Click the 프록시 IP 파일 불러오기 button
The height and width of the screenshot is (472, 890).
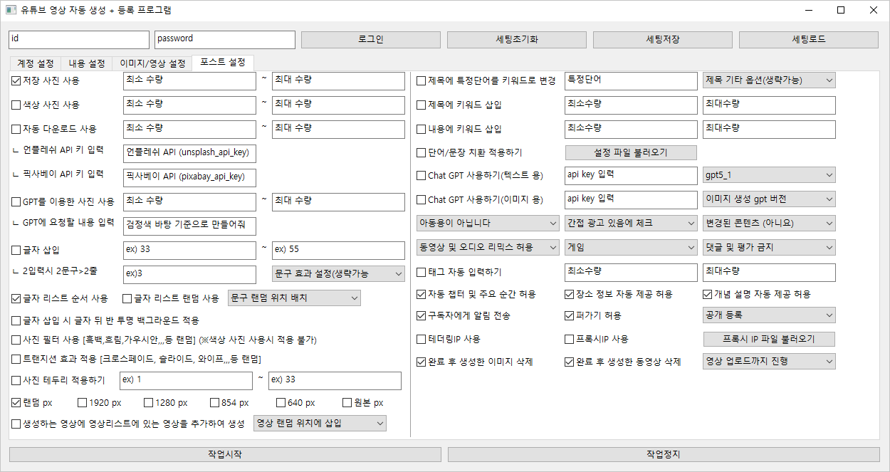(x=768, y=339)
